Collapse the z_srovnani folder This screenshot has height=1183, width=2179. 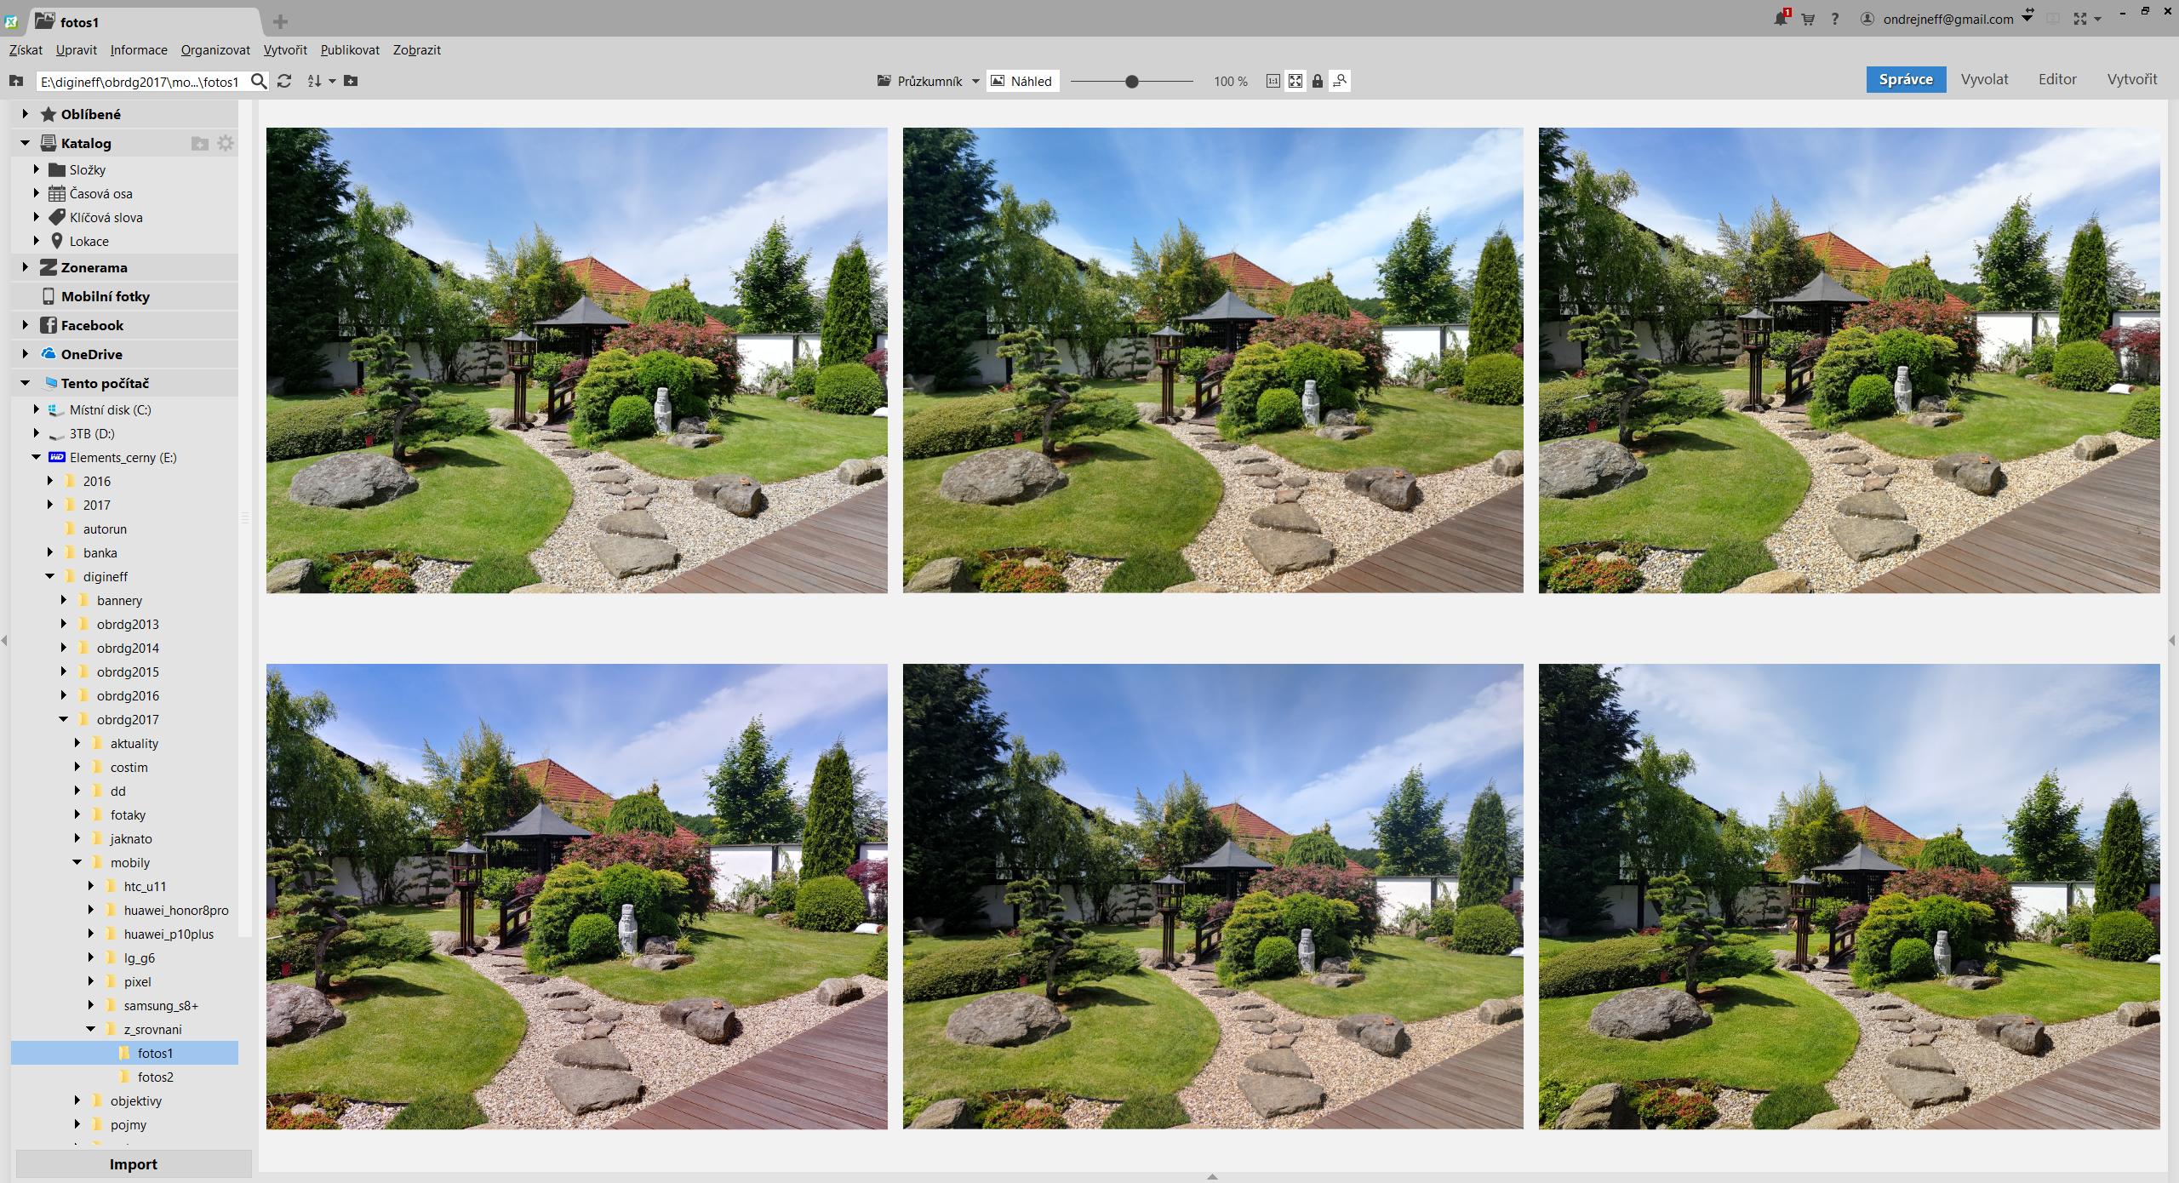coord(91,1029)
